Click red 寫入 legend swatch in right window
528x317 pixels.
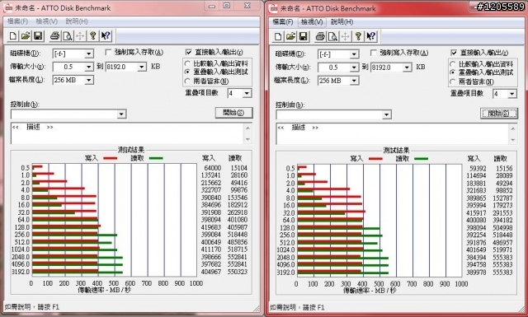pyautogui.click(x=375, y=159)
